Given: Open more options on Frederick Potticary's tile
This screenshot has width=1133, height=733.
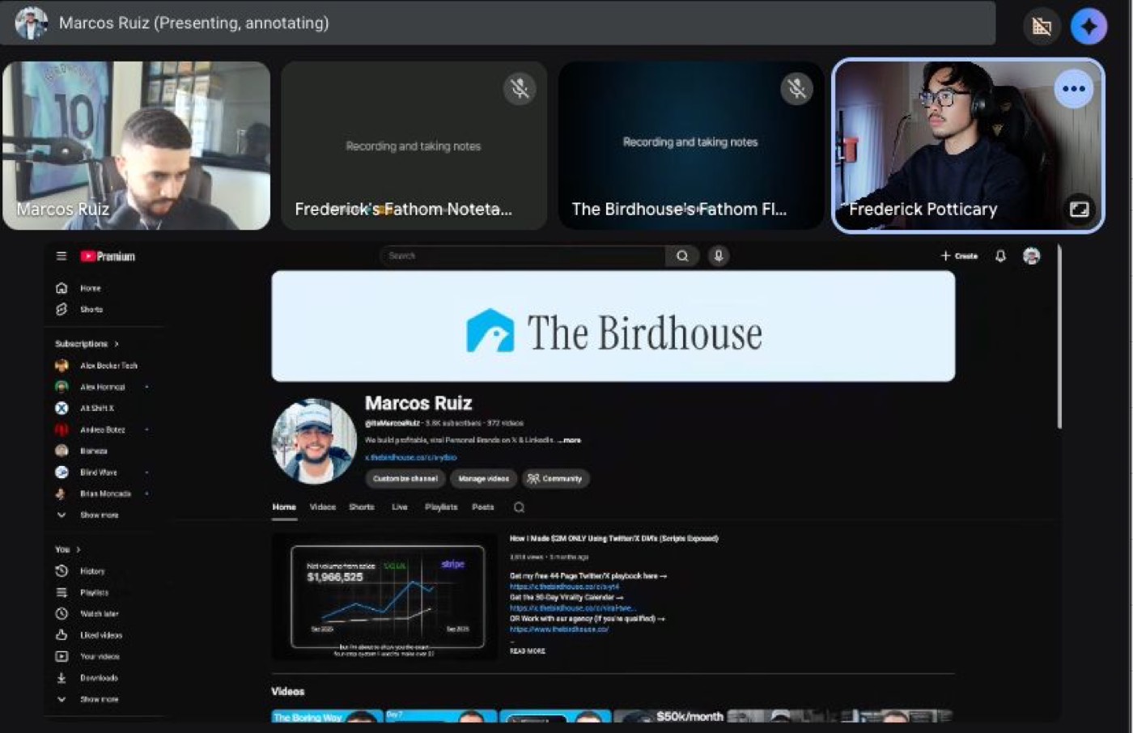Looking at the screenshot, I should (x=1074, y=89).
